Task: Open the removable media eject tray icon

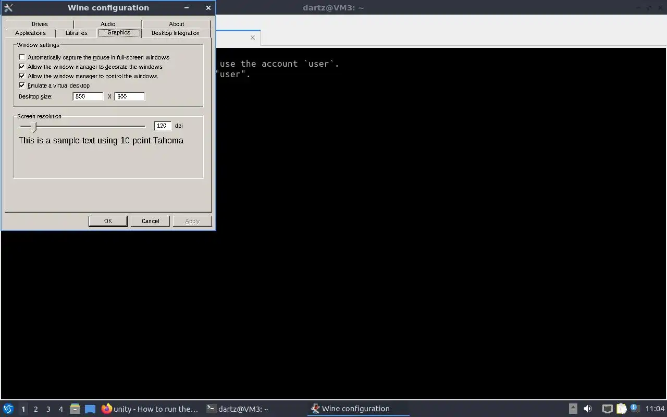Action: click(573, 409)
